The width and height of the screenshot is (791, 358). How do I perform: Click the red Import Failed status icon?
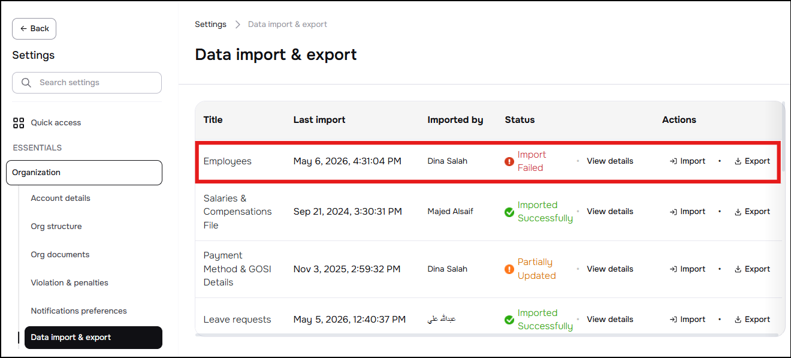coord(509,161)
